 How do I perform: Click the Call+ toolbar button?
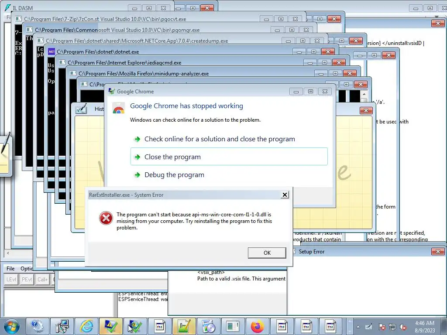42,280
